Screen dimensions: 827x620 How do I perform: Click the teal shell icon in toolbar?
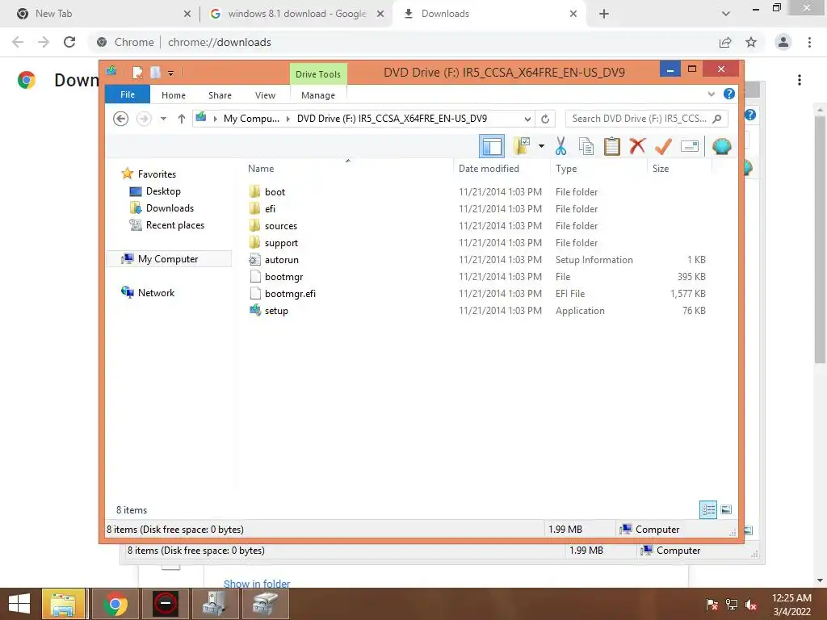coord(721,146)
